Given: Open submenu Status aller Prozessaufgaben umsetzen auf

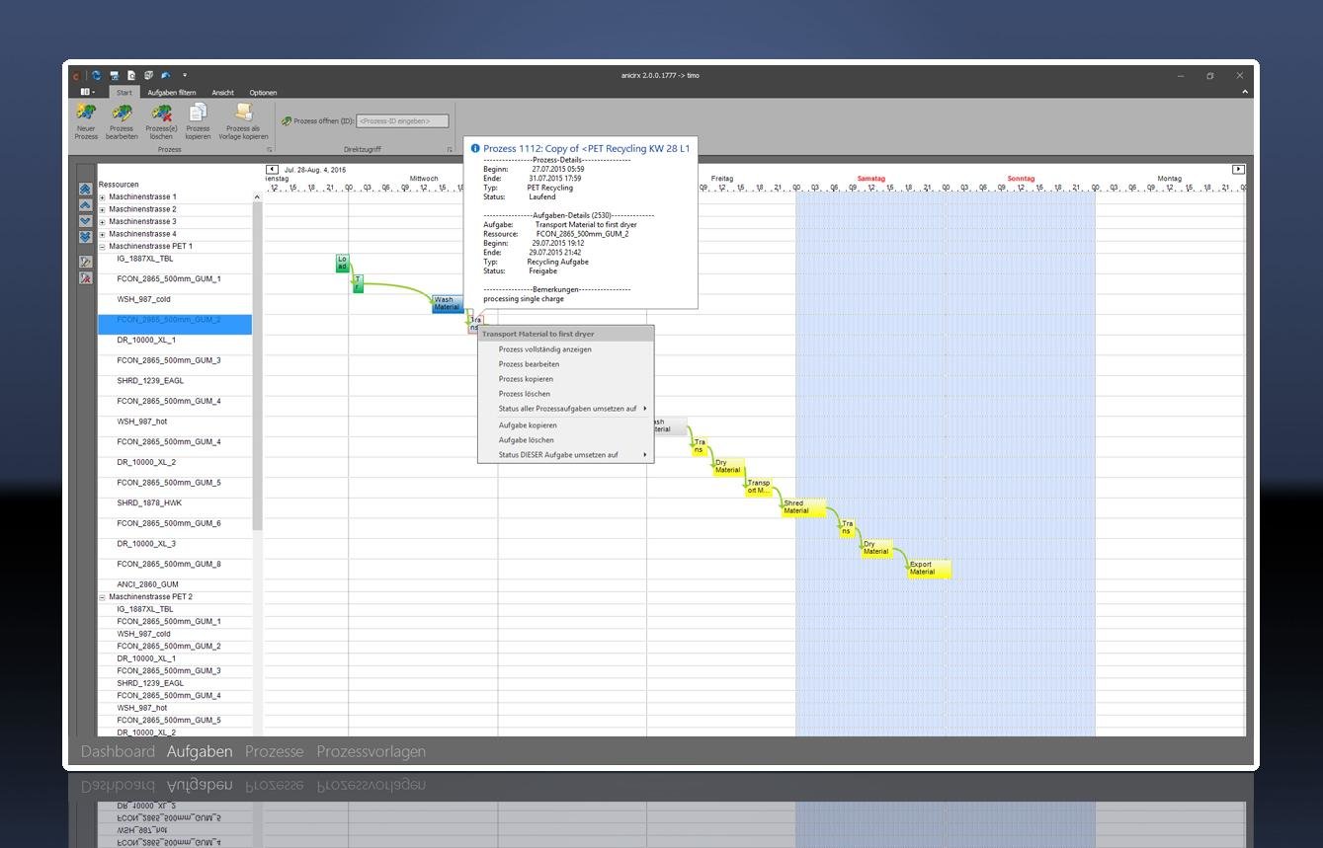Looking at the screenshot, I should tap(566, 409).
